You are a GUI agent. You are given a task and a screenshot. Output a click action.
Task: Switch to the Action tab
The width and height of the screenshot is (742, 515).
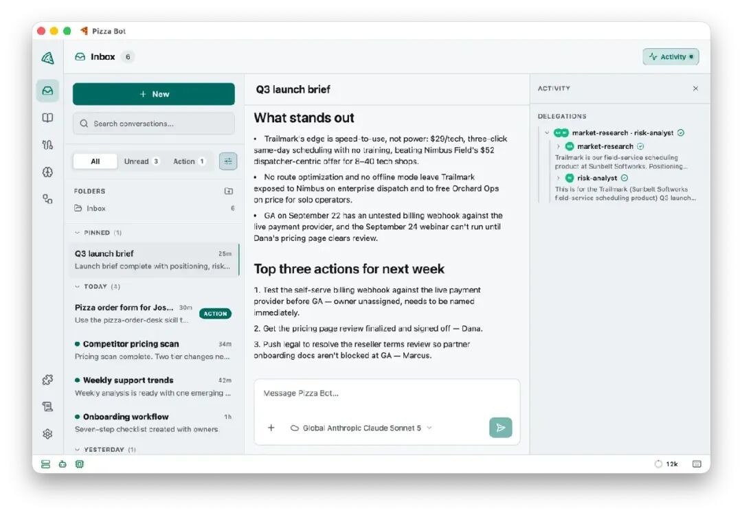pos(189,161)
